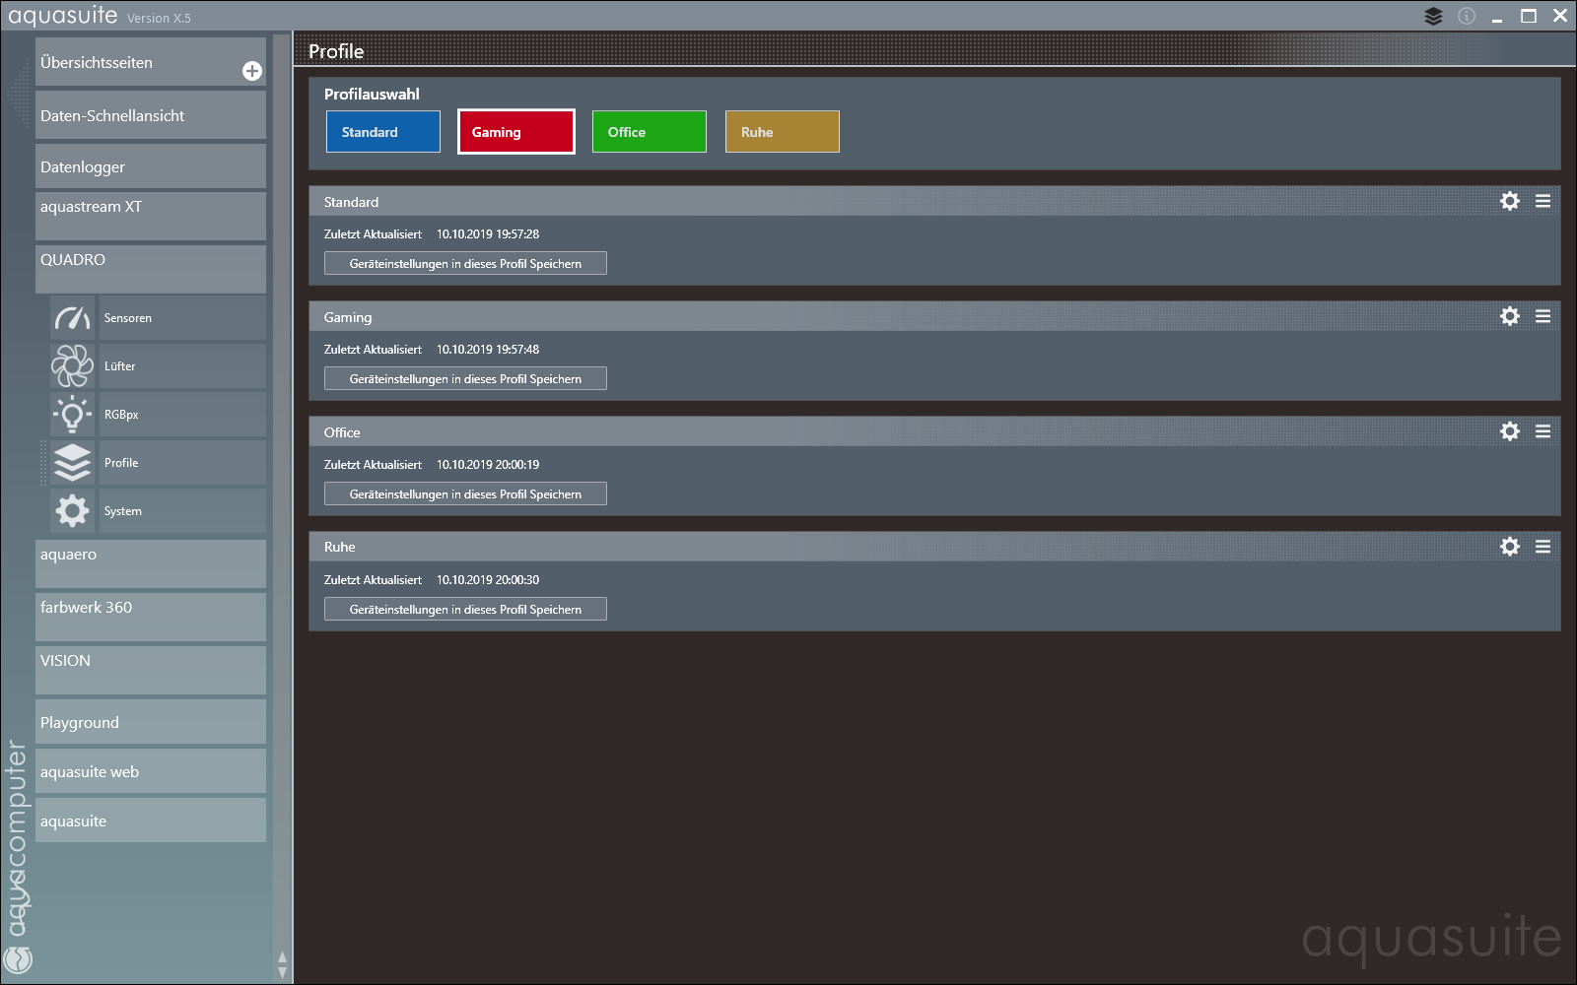1577x985 pixels.
Task: Click the Standard profile header bar
Action: coord(934,201)
